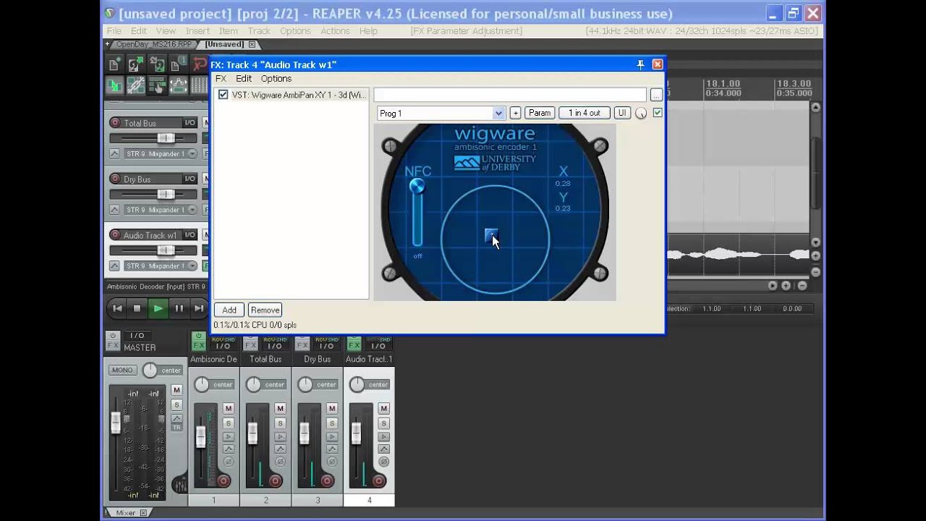Click the New Project toolbar icon

(114, 64)
